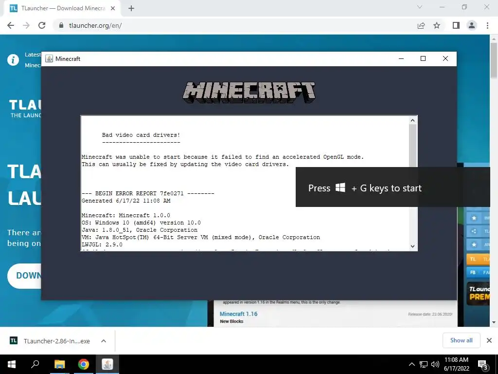Open Chrome from the taskbar
498x374 pixels.
click(84, 364)
